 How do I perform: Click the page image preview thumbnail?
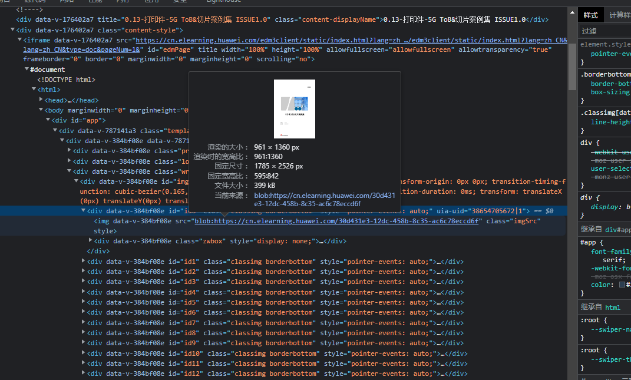pos(295,109)
